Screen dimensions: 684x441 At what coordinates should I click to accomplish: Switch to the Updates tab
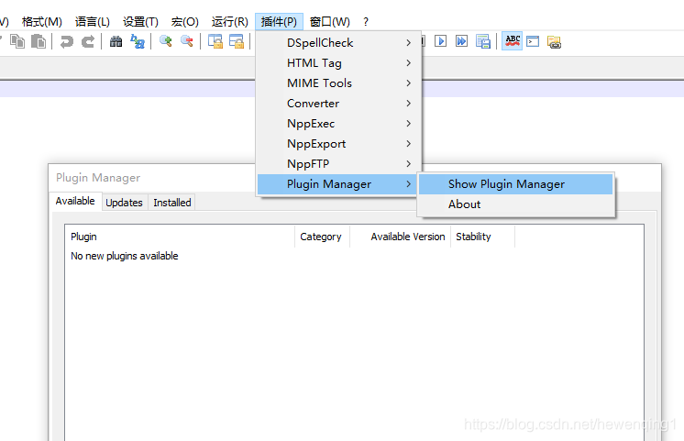tap(125, 203)
